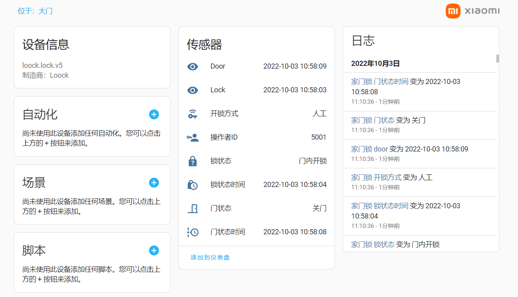This screenshot has width=518, height=297.
Task: Open the 家门锁 door log entry link
Action: pyautogui.click(x=370, y=149)
